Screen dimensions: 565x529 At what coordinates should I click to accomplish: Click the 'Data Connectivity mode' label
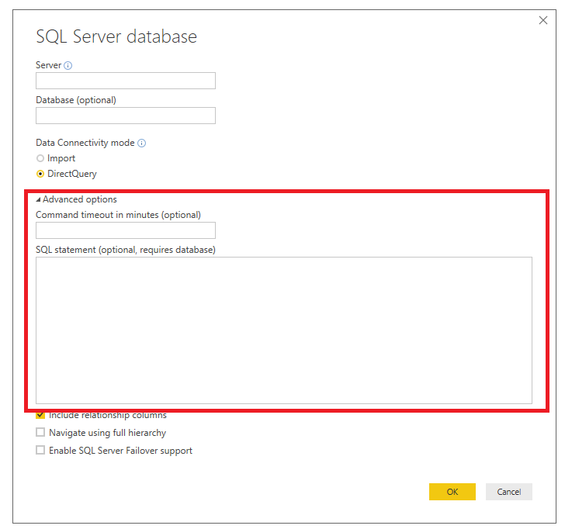pos(85,143)
